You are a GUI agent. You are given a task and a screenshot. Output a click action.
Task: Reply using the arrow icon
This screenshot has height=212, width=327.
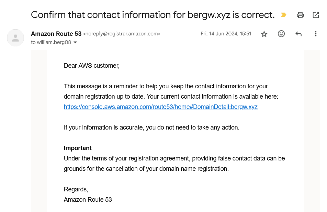pos(298,34)
